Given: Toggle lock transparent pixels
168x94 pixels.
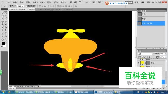Looking at the screenshot, I should point(143,57).
